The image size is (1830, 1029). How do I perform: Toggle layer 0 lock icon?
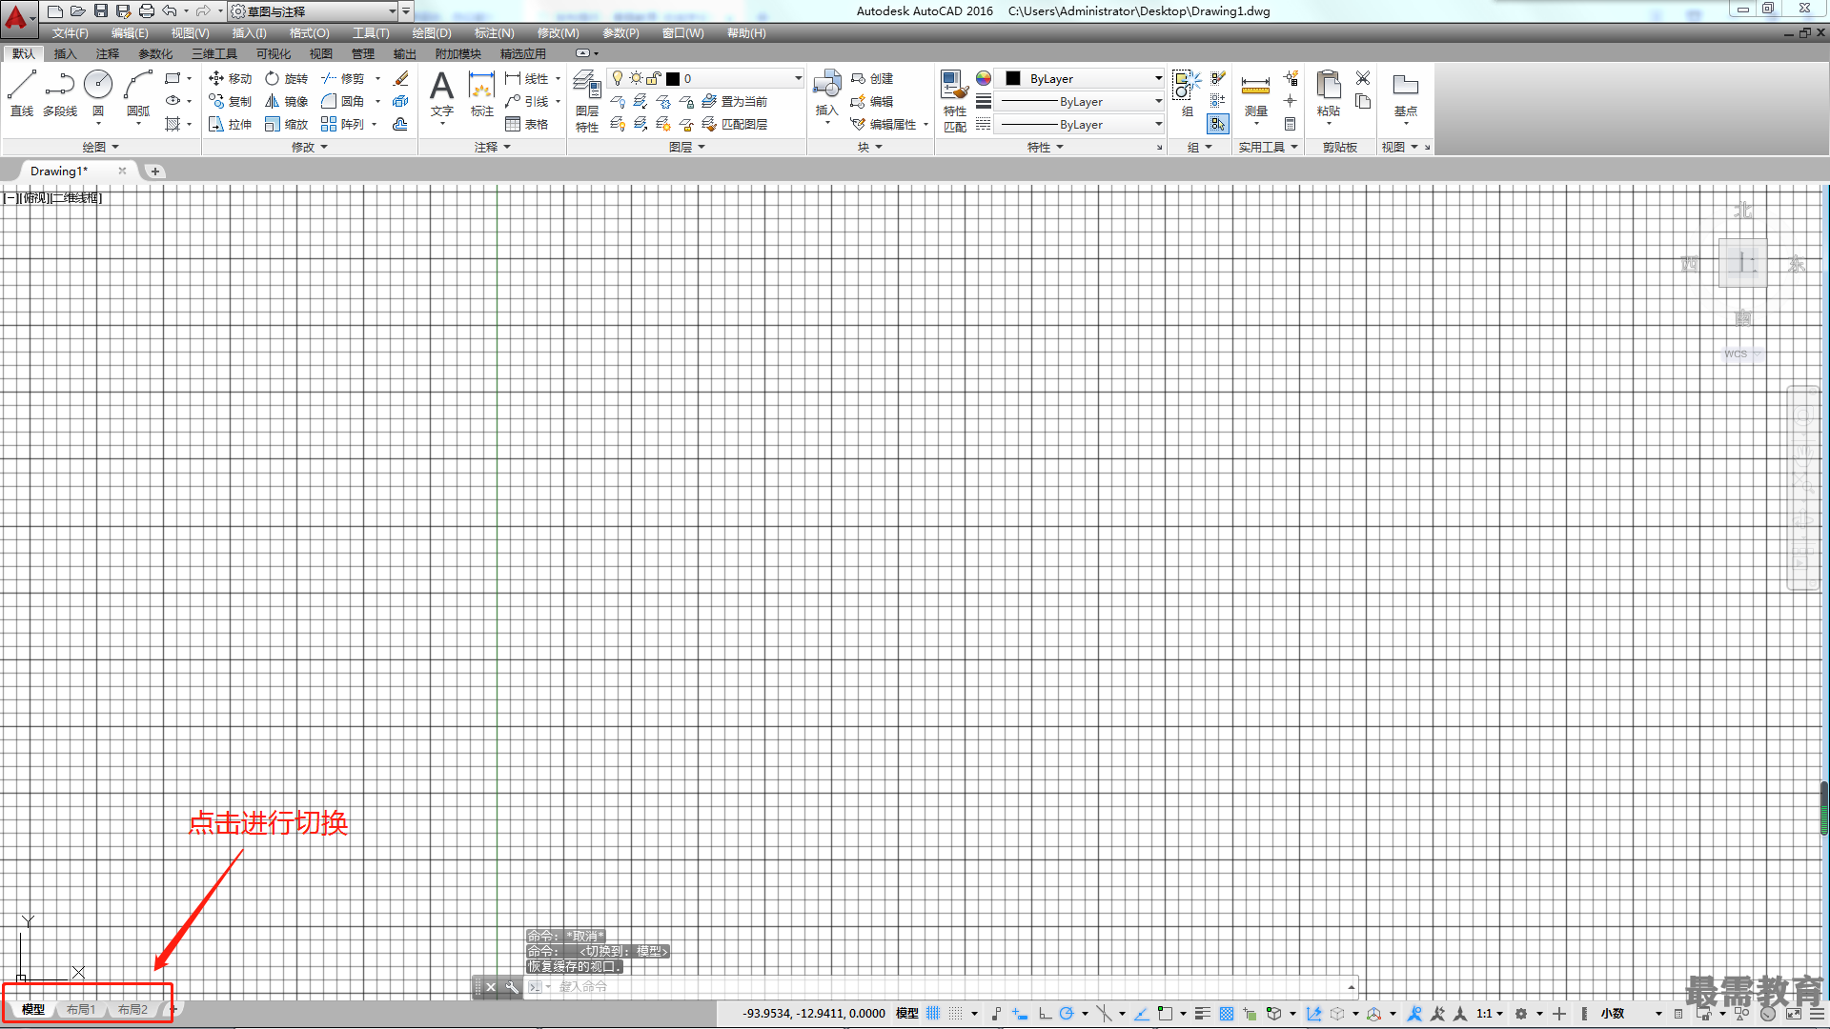coord(654,78)
